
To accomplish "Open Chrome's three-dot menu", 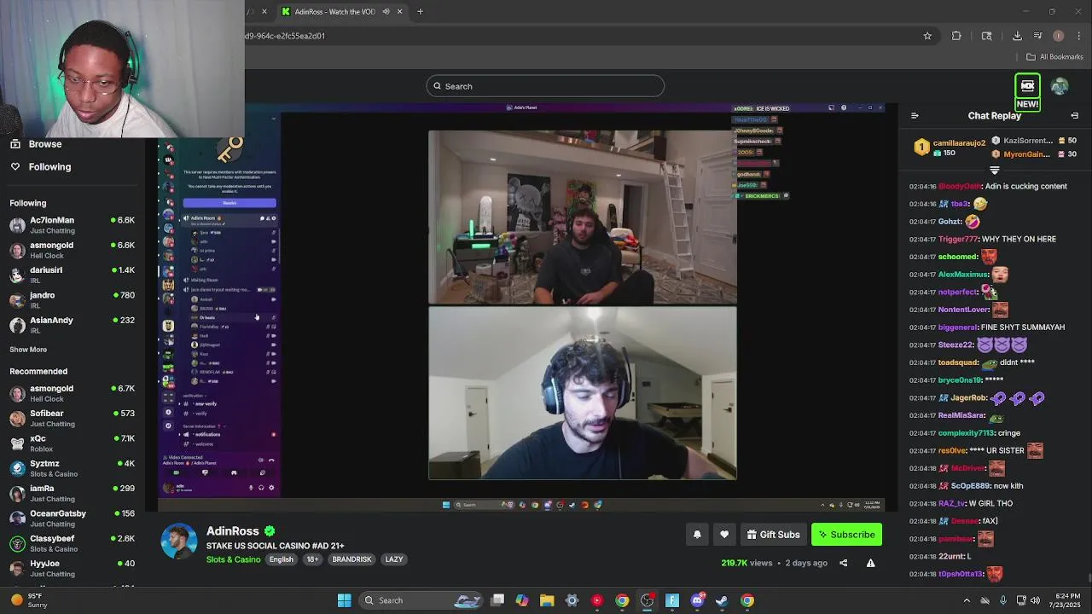I will [1079, 36].
